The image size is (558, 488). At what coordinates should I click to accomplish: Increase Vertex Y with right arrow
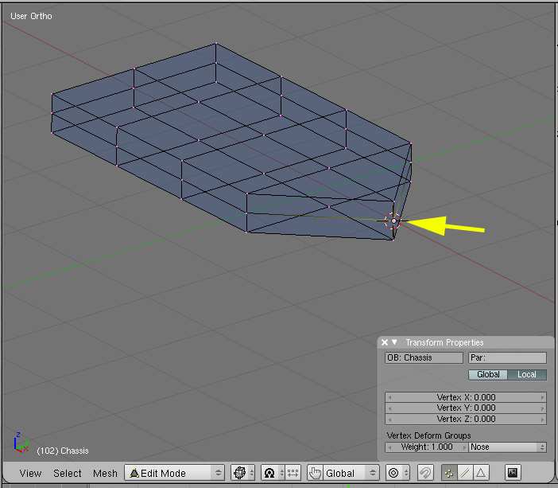[x=542, y=408]
